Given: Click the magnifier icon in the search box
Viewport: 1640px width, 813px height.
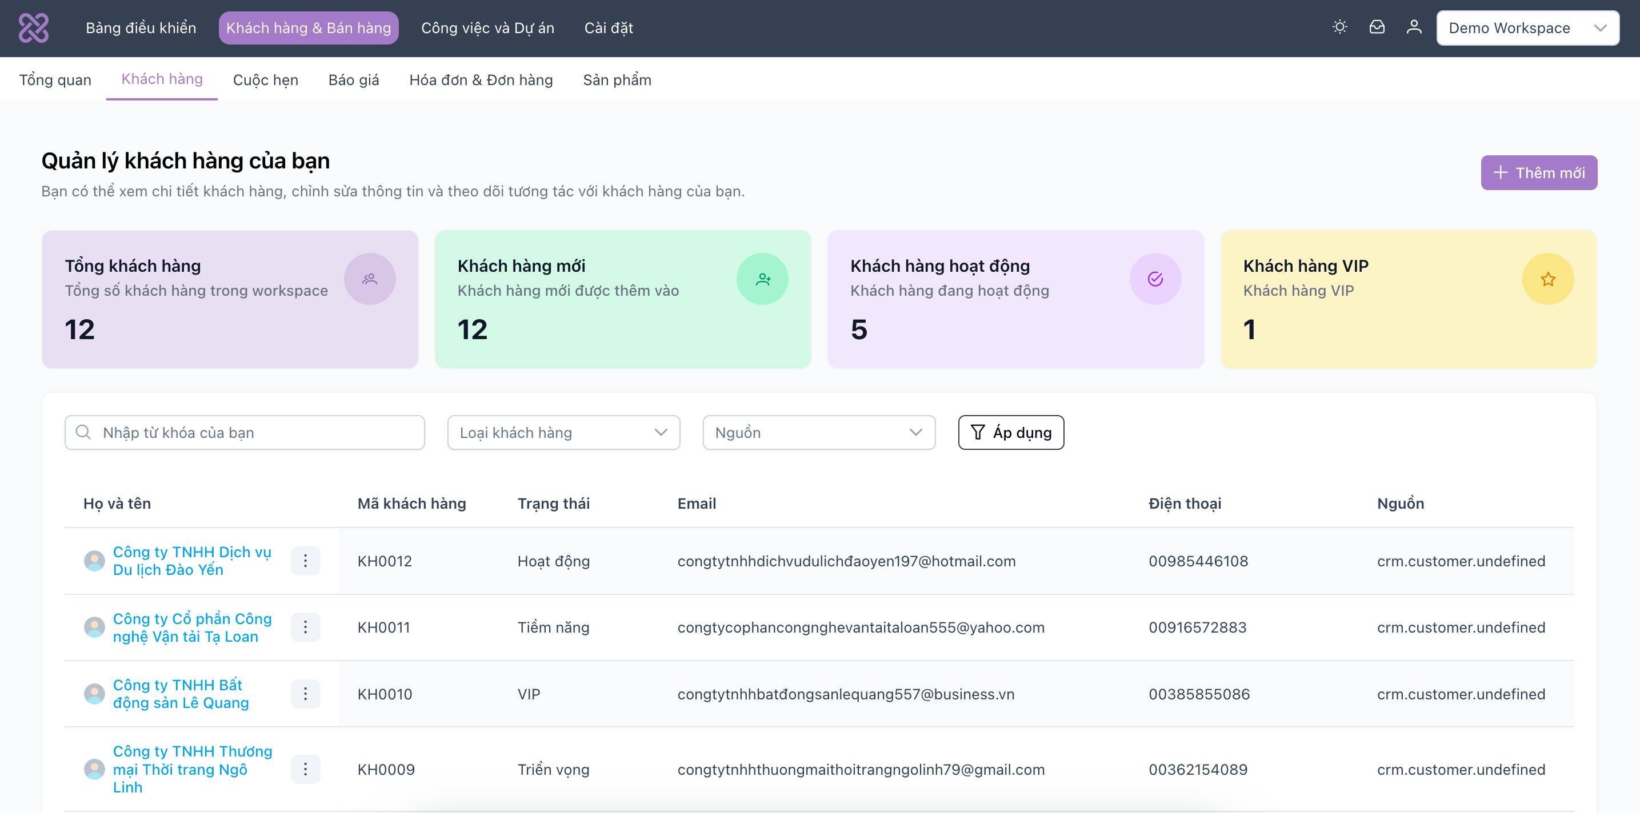Looking at the screenshot, I should pos(83,432).
